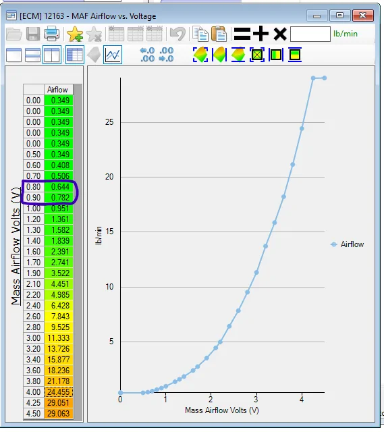Click the Airflow column header
Screen dimensions: 384x432
[x=59, y=90]
